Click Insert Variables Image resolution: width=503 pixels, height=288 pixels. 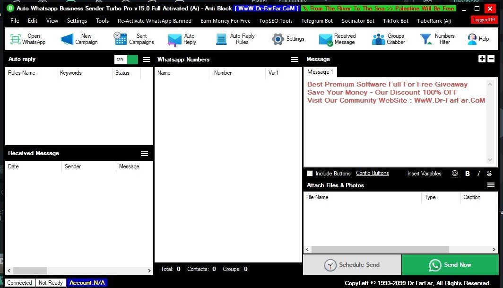(x=424, y=174)
